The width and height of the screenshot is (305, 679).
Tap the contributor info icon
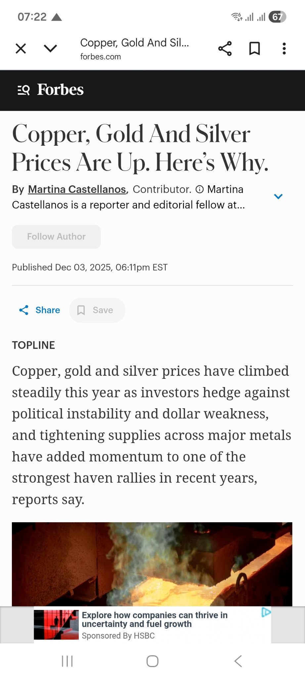point(199,189)
